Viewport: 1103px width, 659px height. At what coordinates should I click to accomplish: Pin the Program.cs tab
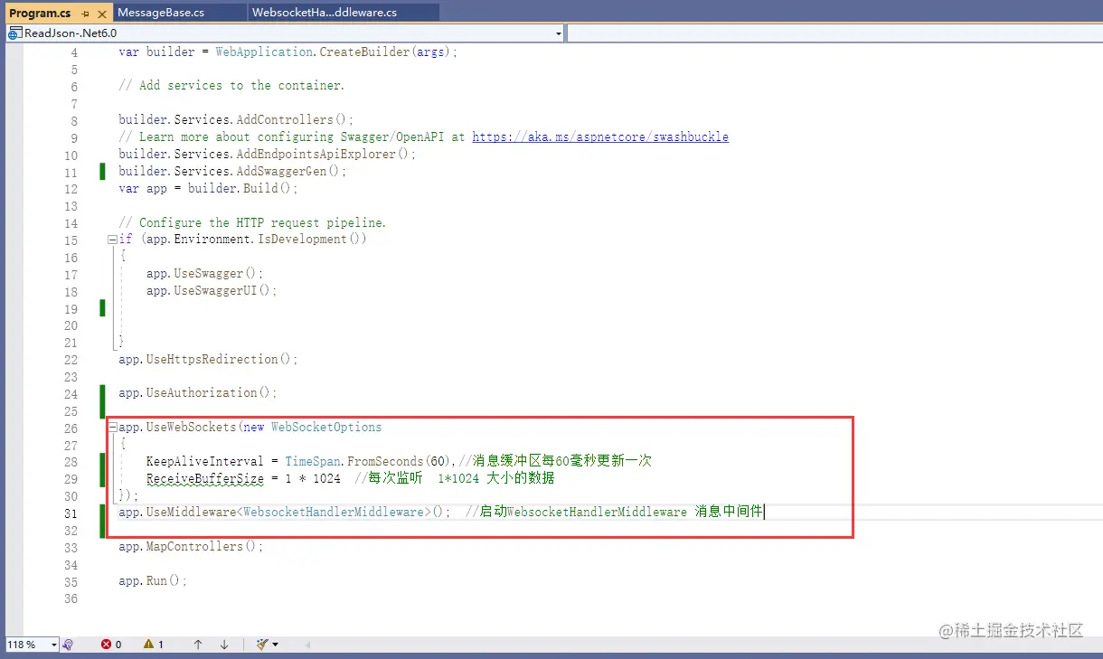pyautogui.click(x=85, y=14)
